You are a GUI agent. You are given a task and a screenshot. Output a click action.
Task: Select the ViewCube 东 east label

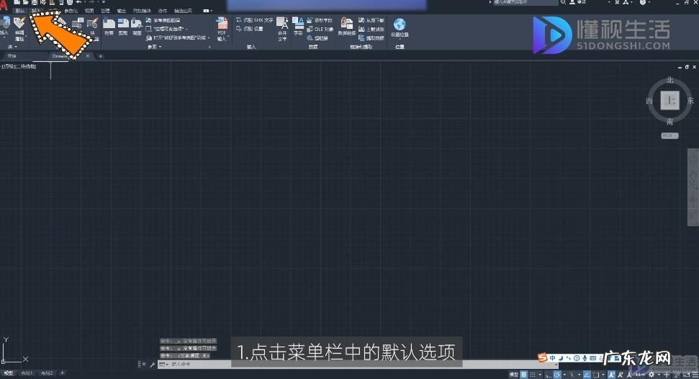click(690, 101)
